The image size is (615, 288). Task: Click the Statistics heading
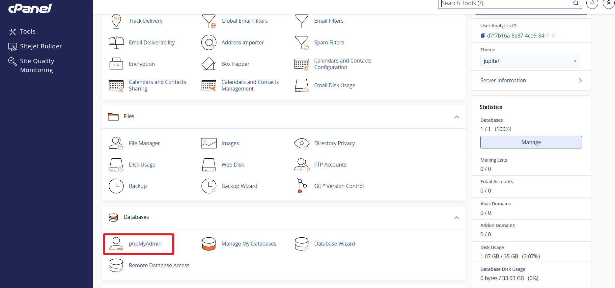tap(491, 107)
